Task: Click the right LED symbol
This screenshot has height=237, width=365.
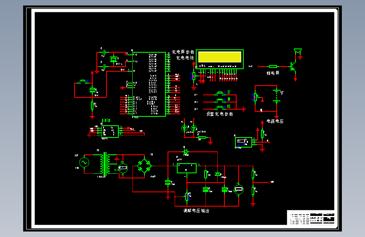Action: click(194, 128)
